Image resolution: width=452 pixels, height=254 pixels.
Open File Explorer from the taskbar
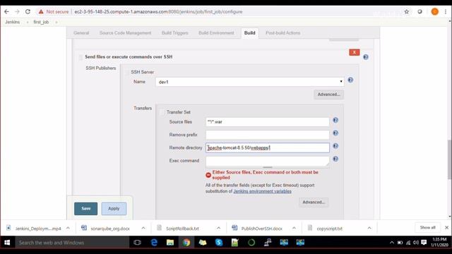point(170,243)
